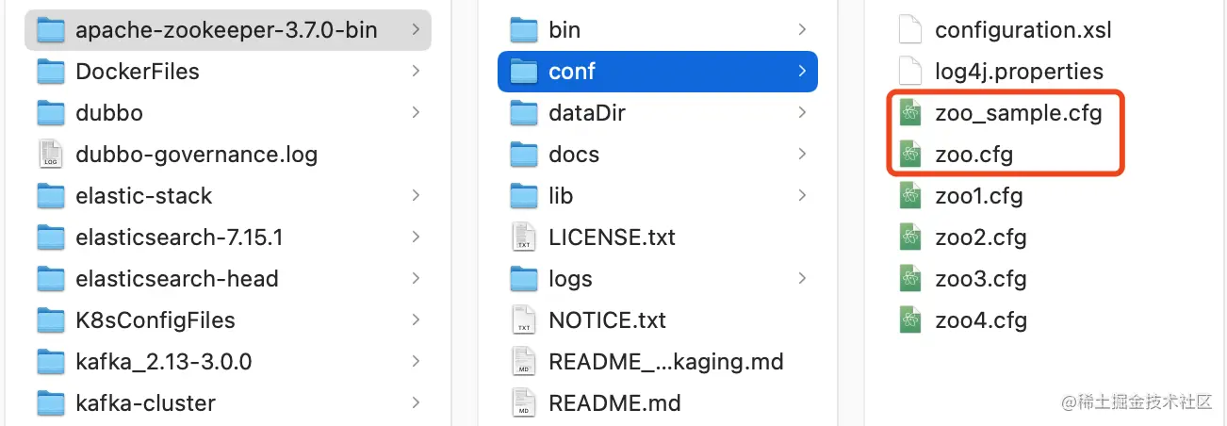Click the K8sConfigFiles folder icon
This screenshot has width=1227, height=426.
[50, 320]
